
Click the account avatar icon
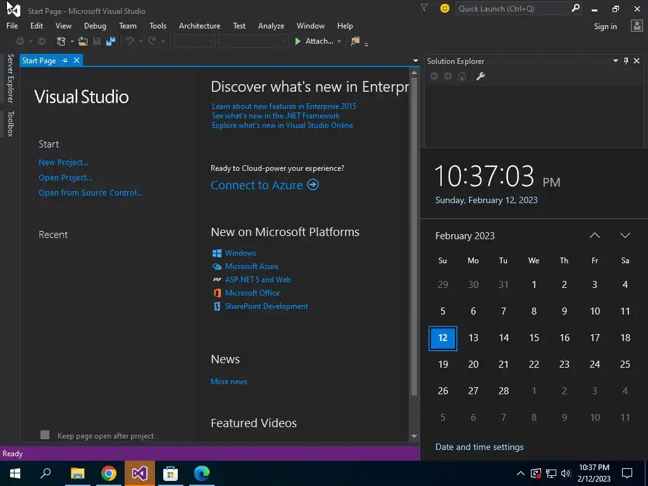click(637, 26)
